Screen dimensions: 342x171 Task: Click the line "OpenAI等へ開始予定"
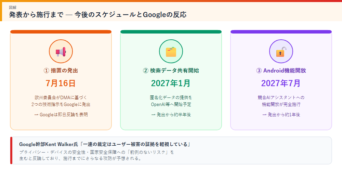point(171,104)
